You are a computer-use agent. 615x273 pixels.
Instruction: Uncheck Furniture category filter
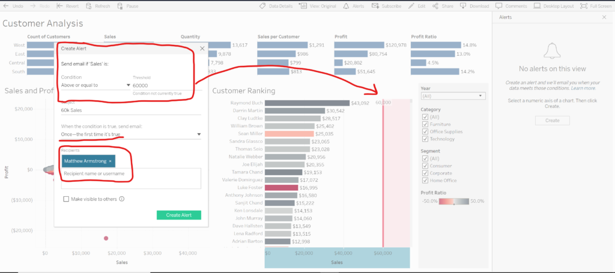coord(425,124)
